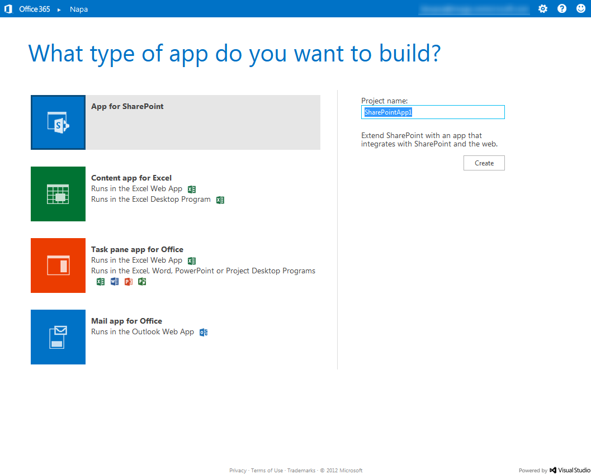The height and width of the screenshot is (474, 591).
Task: Open the Terms of Use footer link
Action: (x=267, y=470)
